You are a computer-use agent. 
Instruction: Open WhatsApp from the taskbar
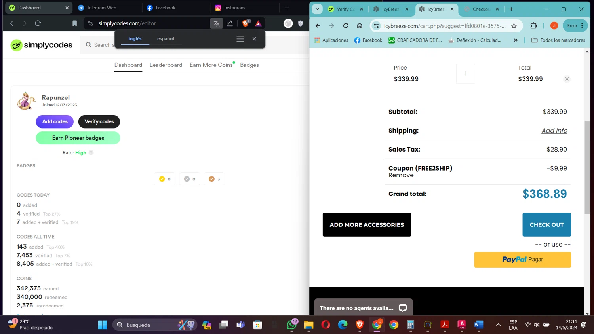292,325
